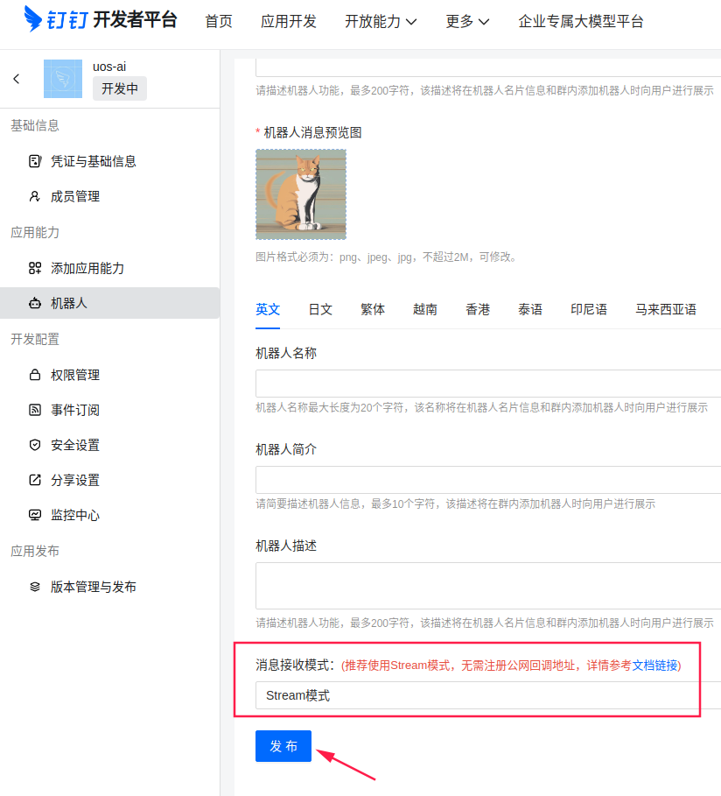Screen dimensions: 721x796
Task: Click the cat robot preview image
Action: 301,194
